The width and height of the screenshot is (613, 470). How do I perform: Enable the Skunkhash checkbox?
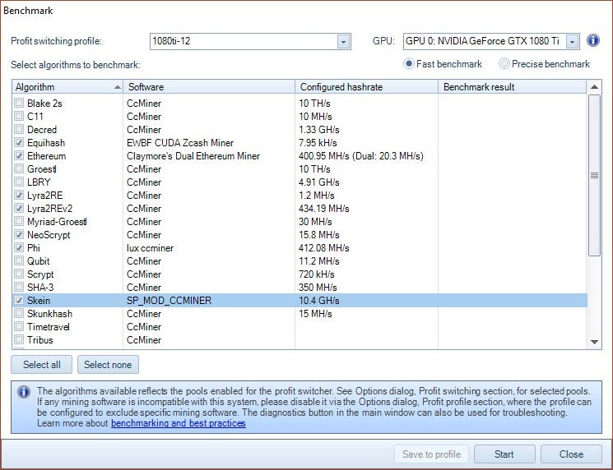click(x=20, y=314)
